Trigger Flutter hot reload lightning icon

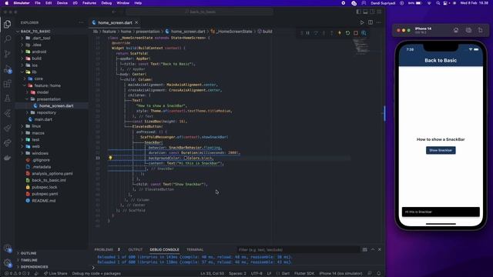[340, 33]
